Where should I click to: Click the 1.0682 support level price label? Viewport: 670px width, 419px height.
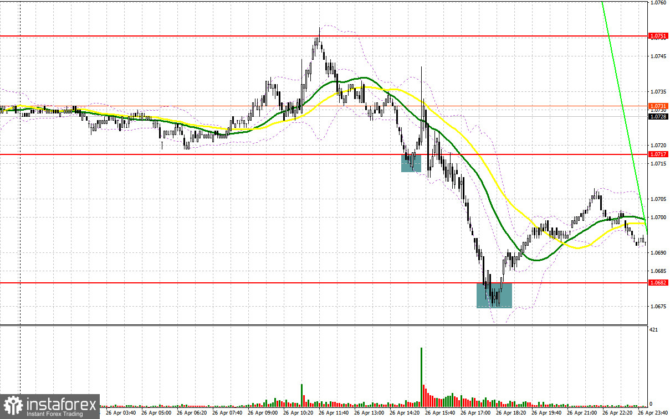coord(658,282)
